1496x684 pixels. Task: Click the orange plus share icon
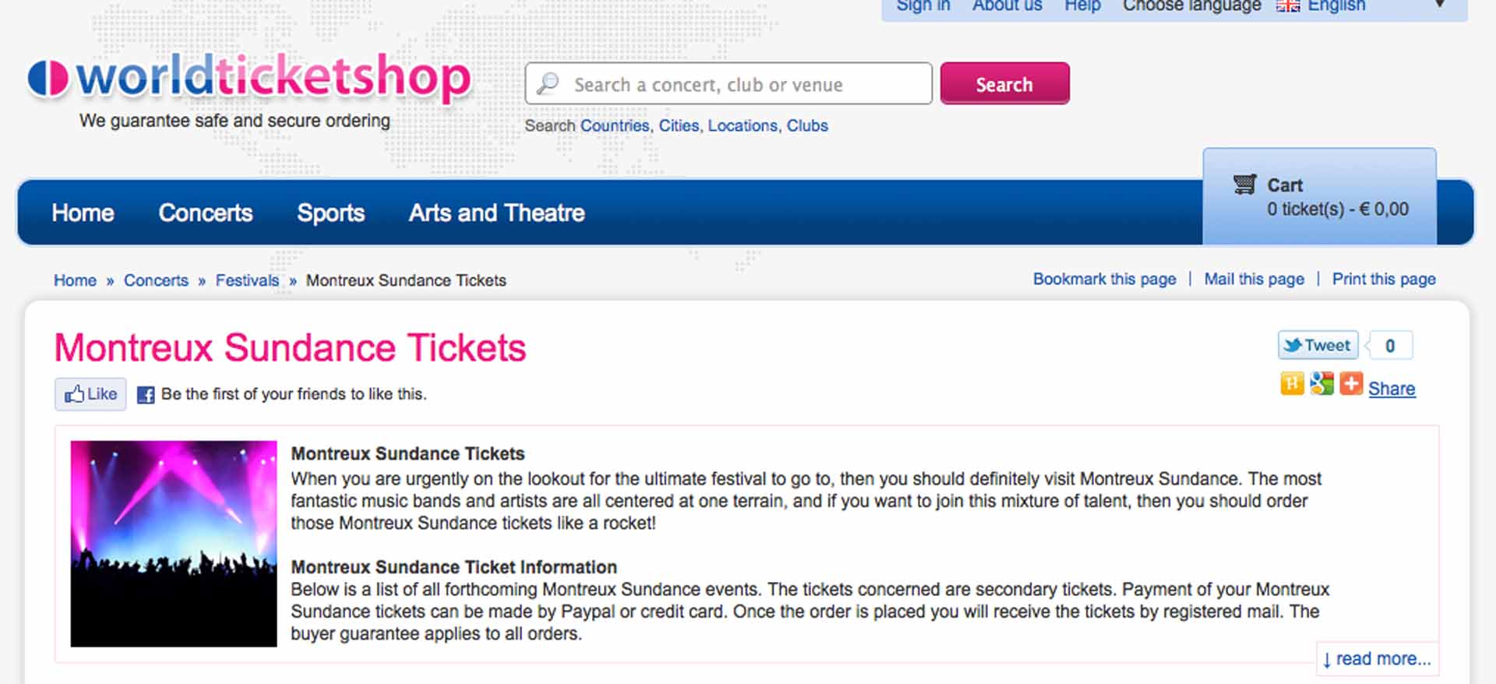(1351, 384)
